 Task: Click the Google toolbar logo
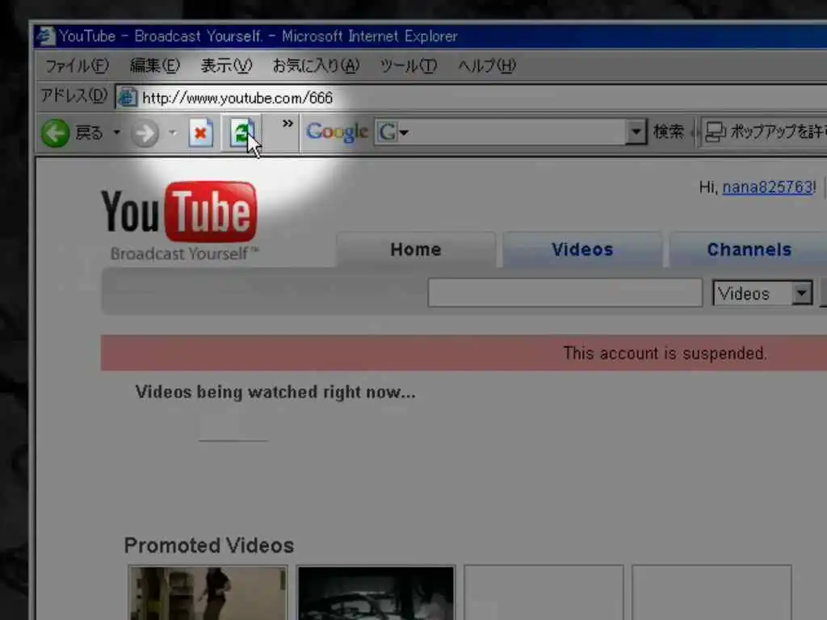point(337,132)
